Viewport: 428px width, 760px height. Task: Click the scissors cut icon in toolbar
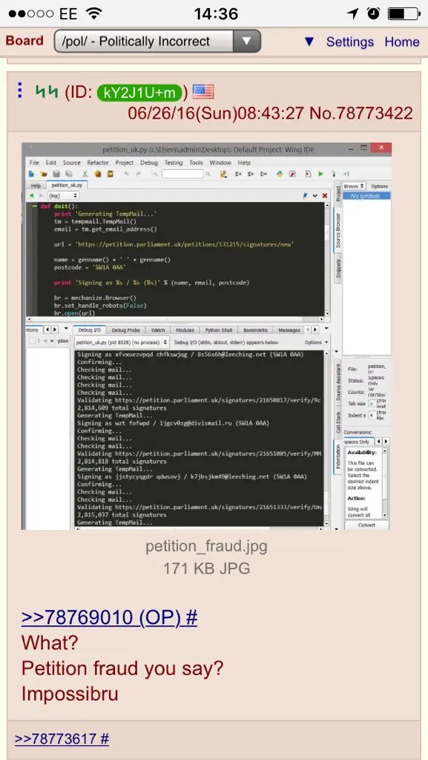pyautogui.click(x=85, y=174)
